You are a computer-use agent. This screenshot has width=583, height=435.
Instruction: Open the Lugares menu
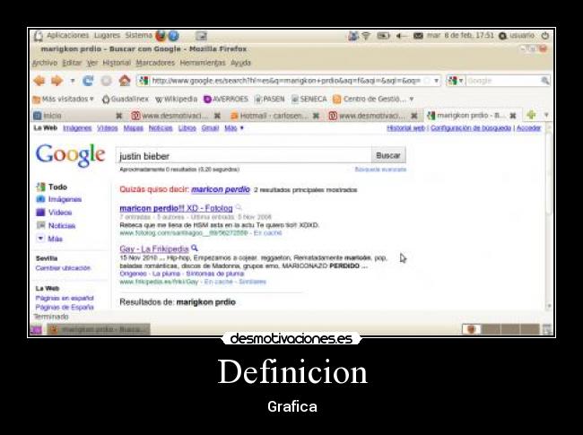pos(107,35)
